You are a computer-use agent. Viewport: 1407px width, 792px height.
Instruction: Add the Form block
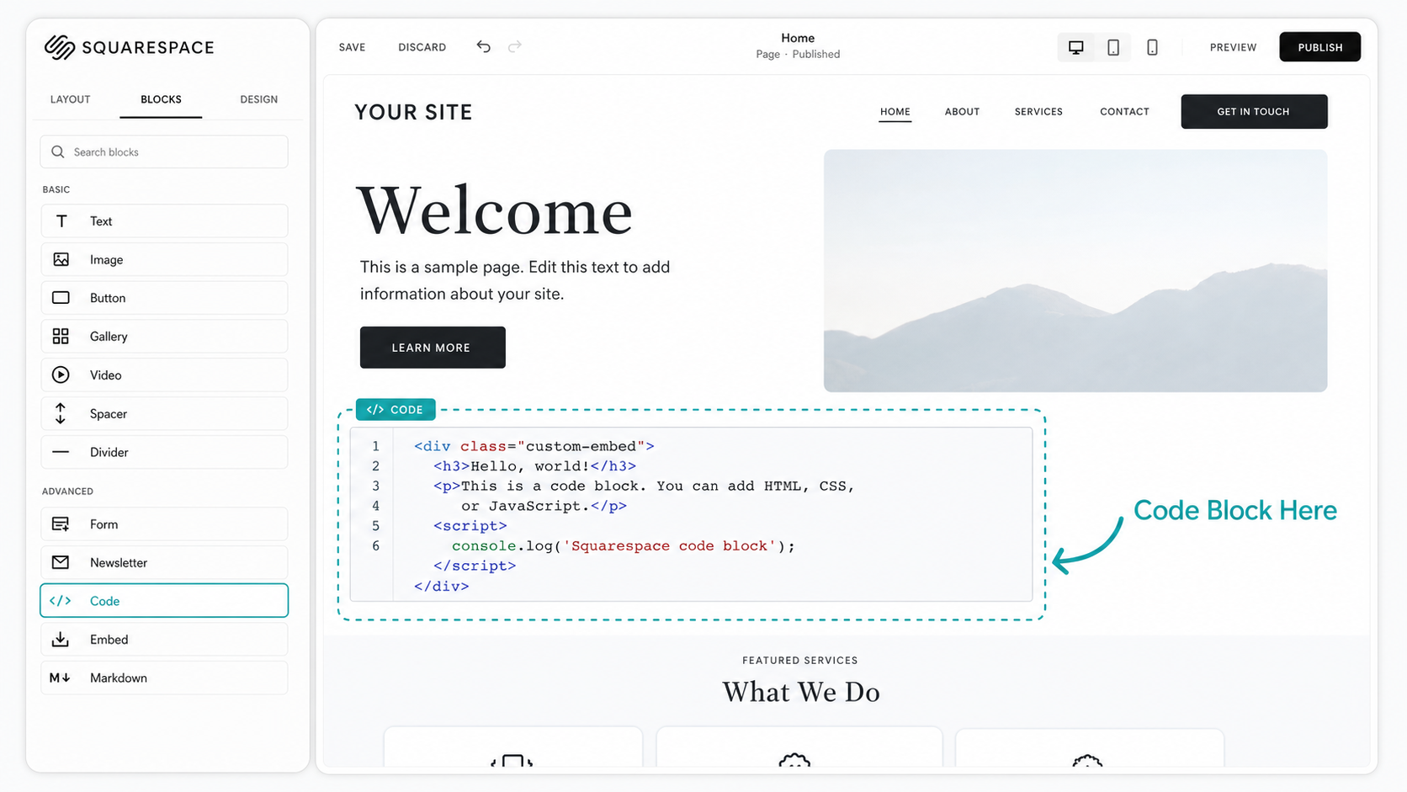(x=164, y=524)
